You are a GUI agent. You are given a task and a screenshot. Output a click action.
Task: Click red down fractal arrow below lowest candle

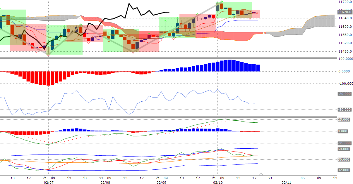(x=48, y=55)
